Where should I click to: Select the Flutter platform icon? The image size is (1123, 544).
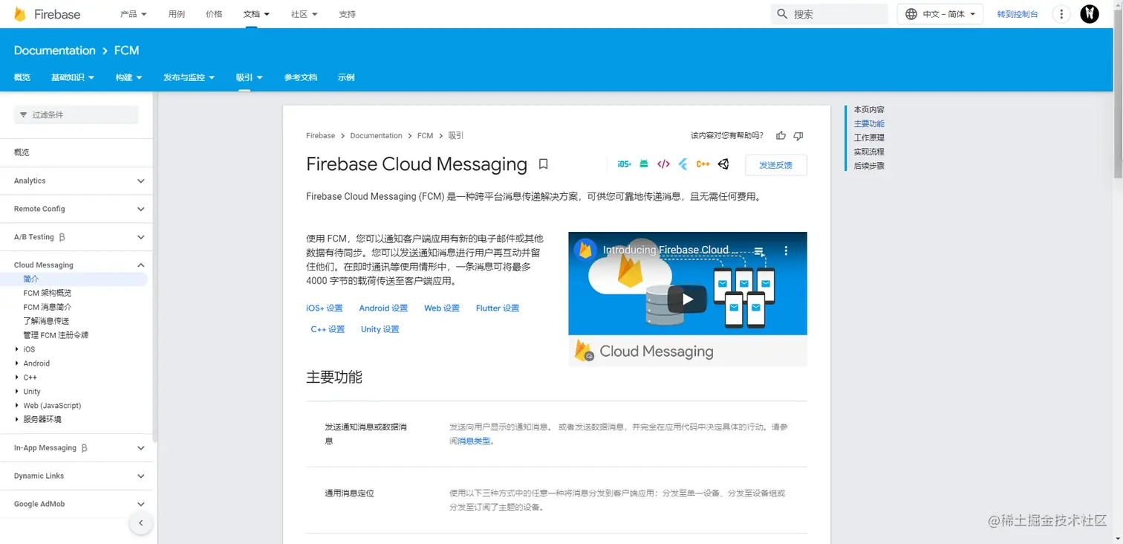pyautogui.click(x=683, y=164)
